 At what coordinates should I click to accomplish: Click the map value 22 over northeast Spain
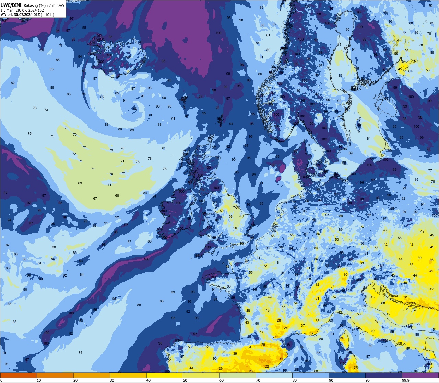(267, 366)
